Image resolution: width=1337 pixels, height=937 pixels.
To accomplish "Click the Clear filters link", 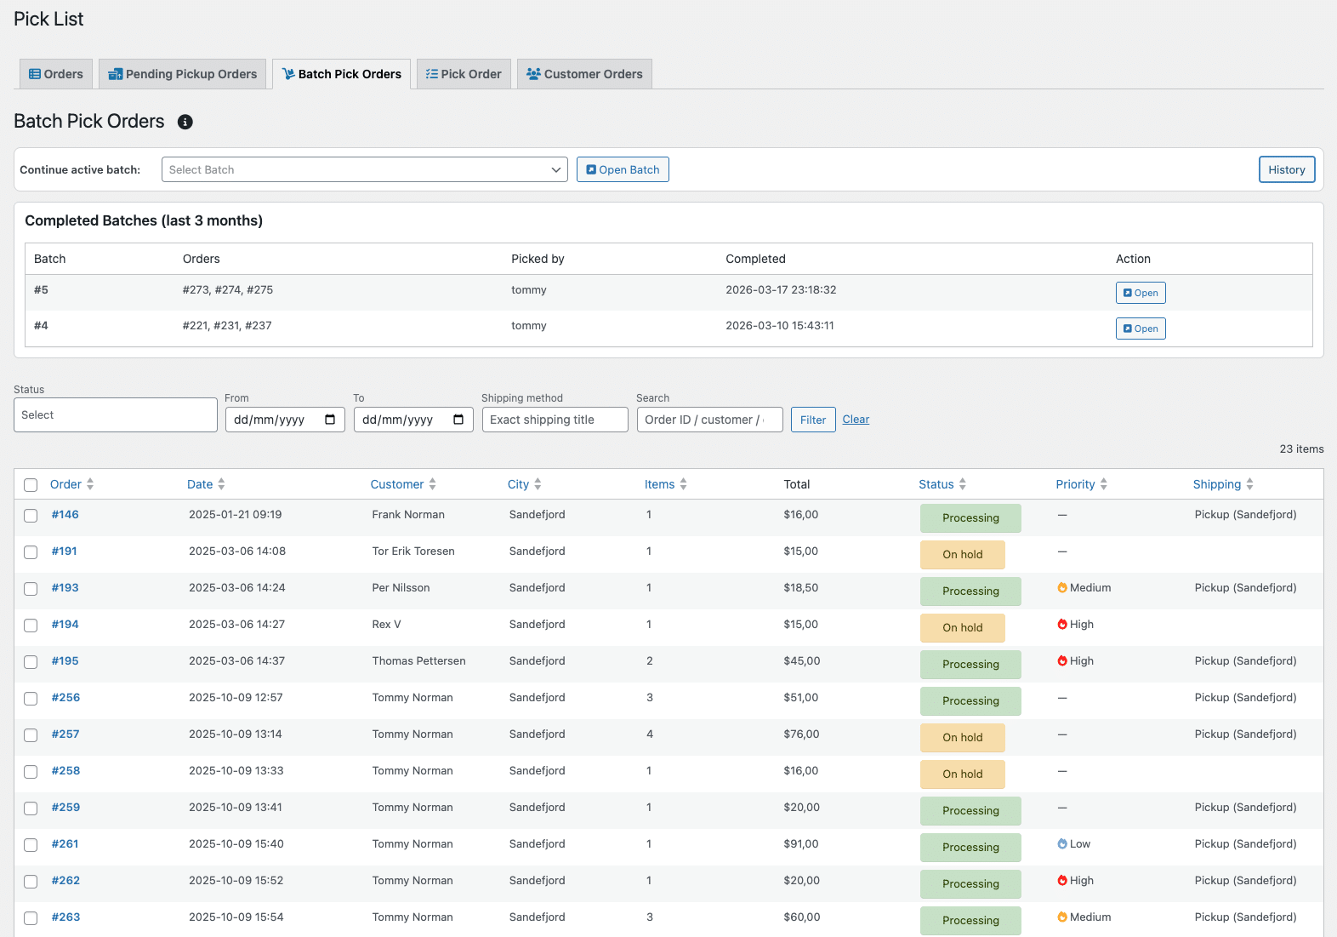I will tap(856, 420).
